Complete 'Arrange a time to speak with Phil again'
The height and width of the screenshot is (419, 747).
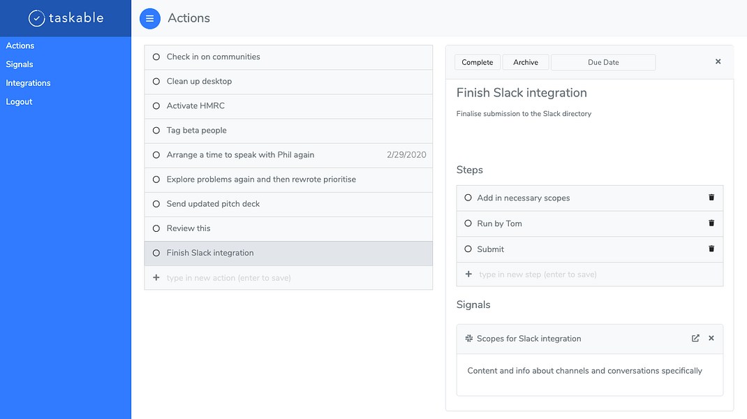pos(156,155)
